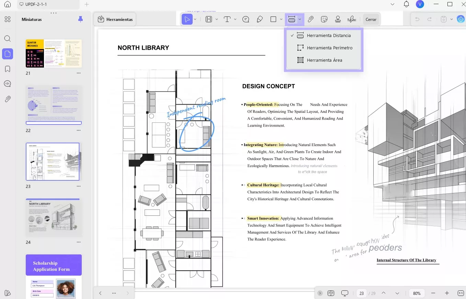Toggle the thumbnails panel sidebar icon
The image size is (466, 299).
8,53
